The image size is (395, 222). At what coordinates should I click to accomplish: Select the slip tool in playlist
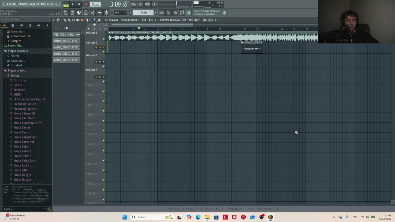pyautogui.click(x=82, y=20)
